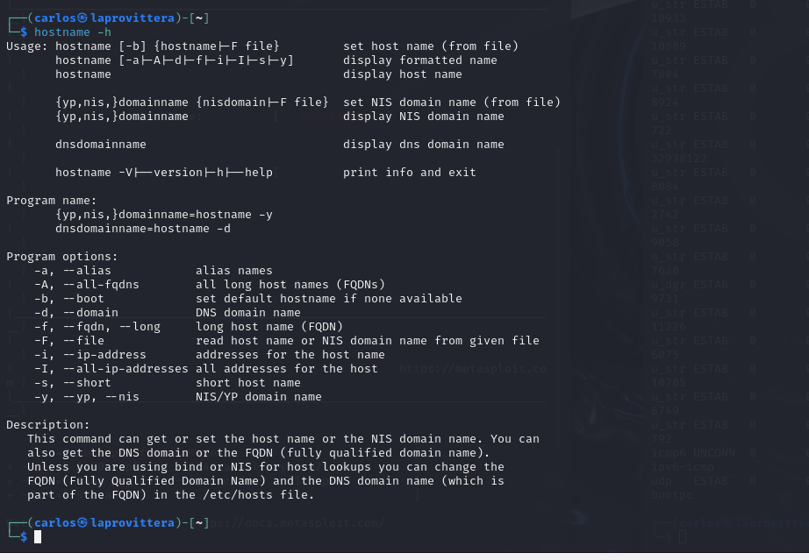Click the "--short" option text
The width and height of the screenshot is (809, 560).
click(x=87, y=383)
